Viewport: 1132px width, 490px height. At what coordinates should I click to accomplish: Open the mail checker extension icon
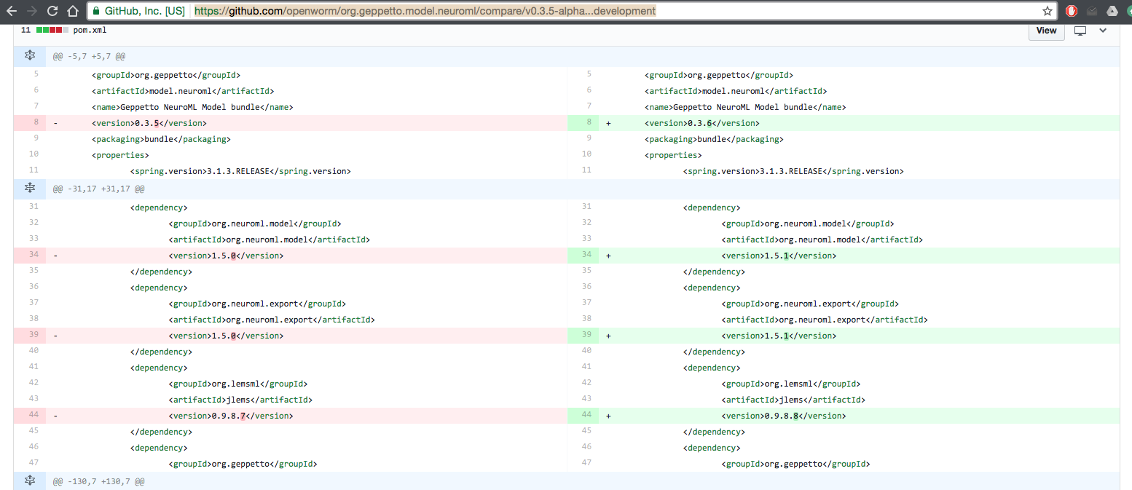1092,11
